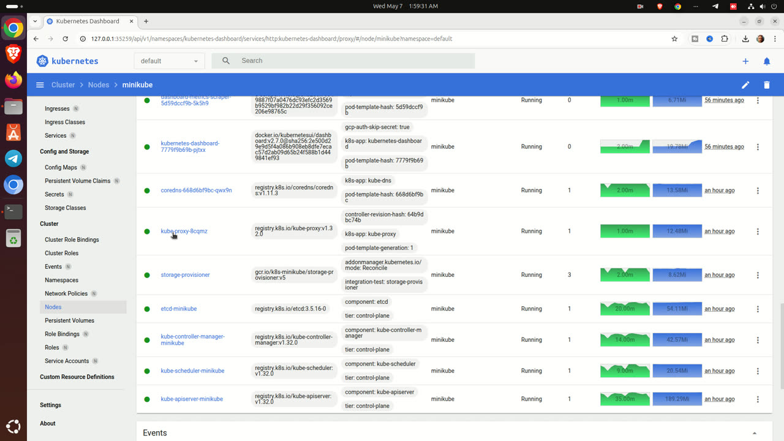The image size is (784, 441).
Task: Open Service Accounts in the sidebar
Action: (x=67, y=361)
